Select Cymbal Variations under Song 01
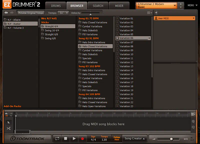The image size is (200, 144). tap(90, 26)
